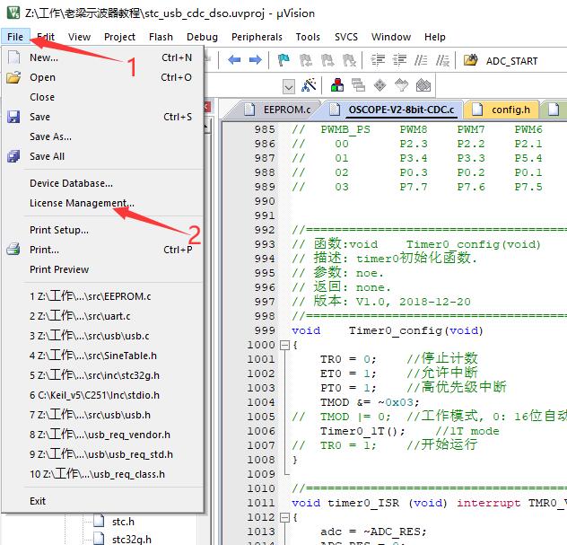The height and width of the screenshot is (545, 567).
Task: Open recent file 8 usb_req_vendor.h
Action: pos(102,435)
